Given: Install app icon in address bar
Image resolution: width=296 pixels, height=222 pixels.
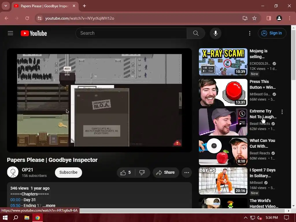Looking at the screenshot, I should pyautogui.click(x=245, y=18).
